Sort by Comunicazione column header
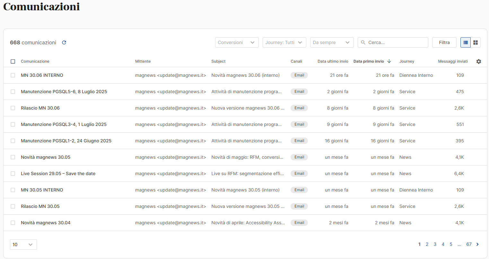489x259 pixels. pos(35,61)
